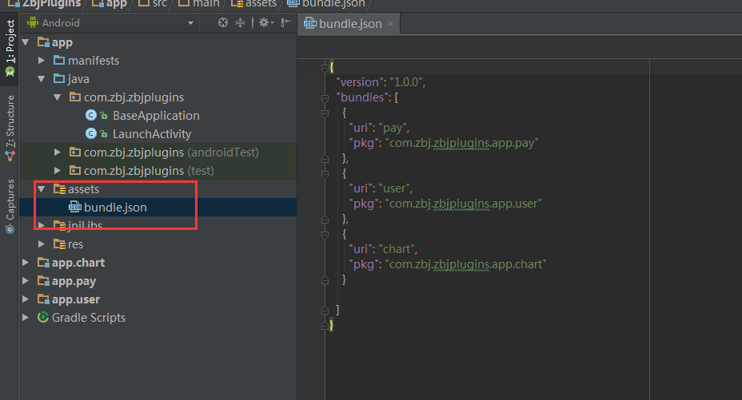Fold the user bundle object block

[325, 174]
